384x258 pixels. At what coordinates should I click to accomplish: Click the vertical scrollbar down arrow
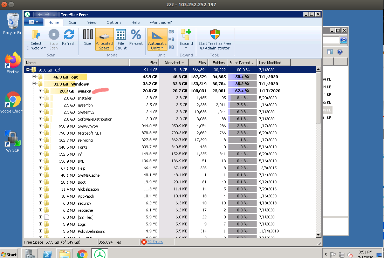click(x=318, y=235)
